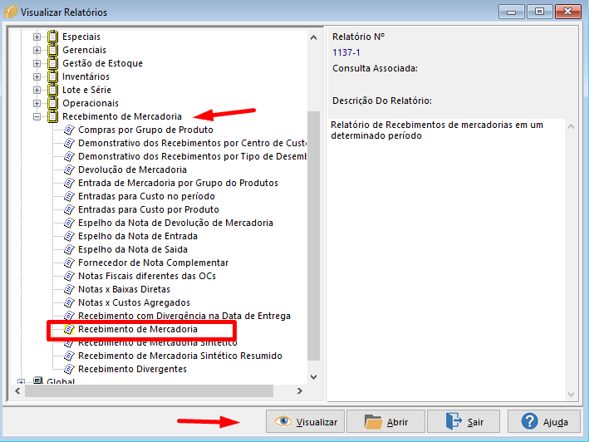Expand the Gerenciais tree node

tap(37, 50)
